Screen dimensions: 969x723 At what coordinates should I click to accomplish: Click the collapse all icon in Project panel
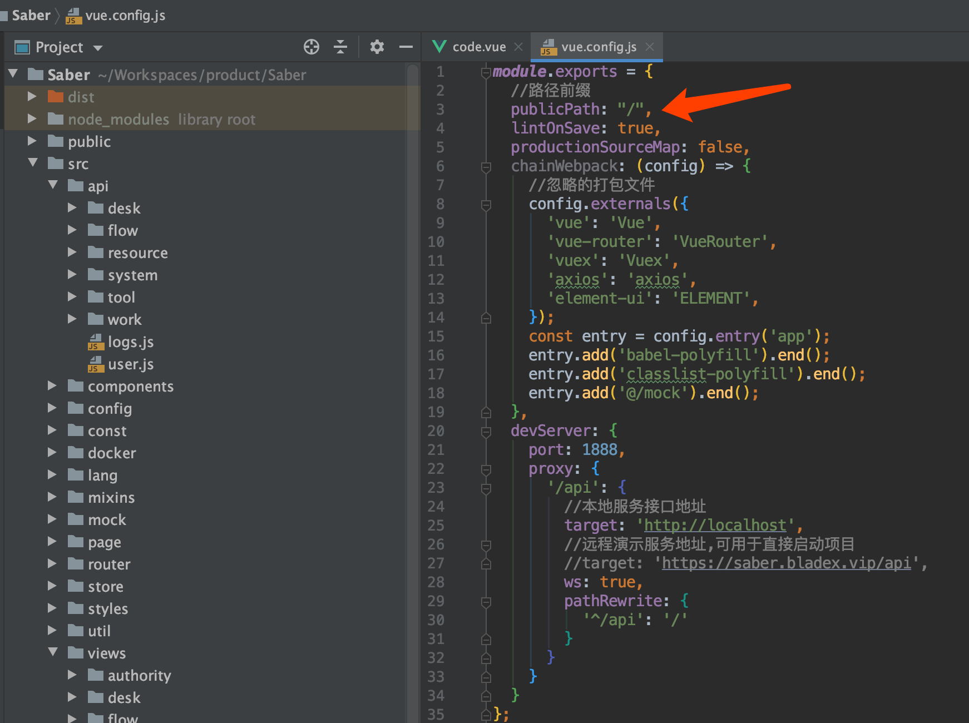pos(340,47)
